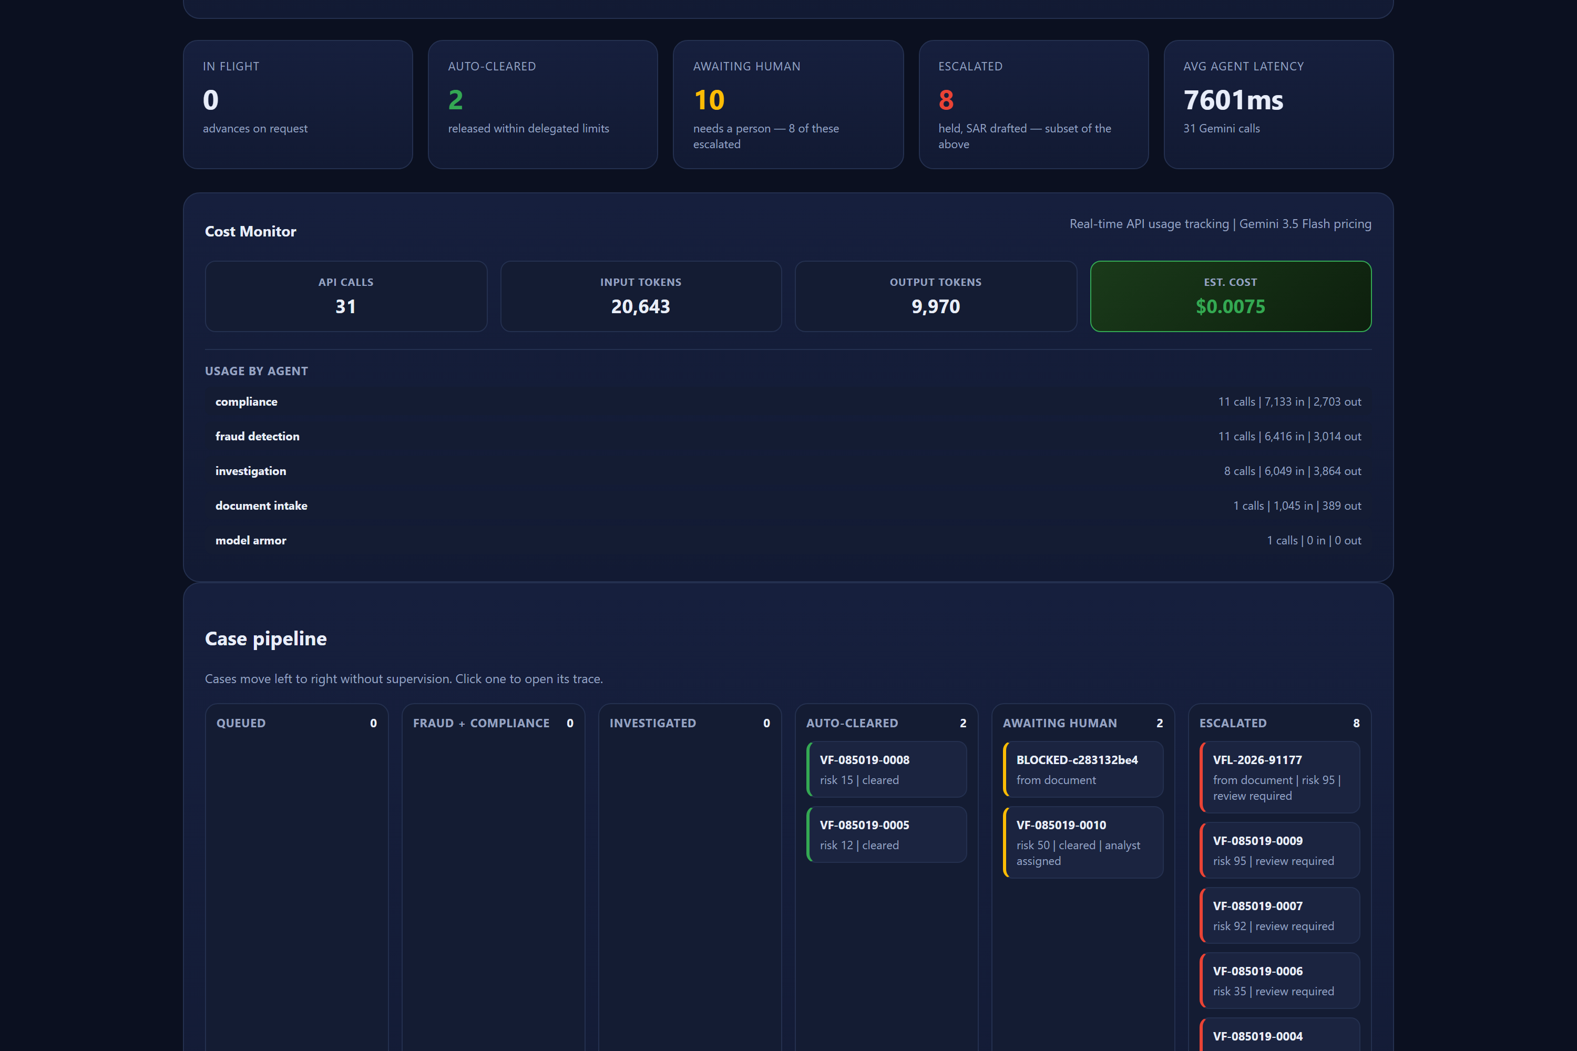This screenshot has height=1051, width=1577.
Task: Open escalated case VFL-2026-91177
Action: coord(1279,778)
